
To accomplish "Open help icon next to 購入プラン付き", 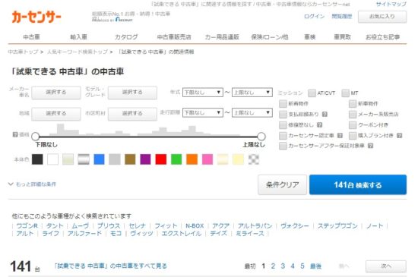I will [399, 135].
